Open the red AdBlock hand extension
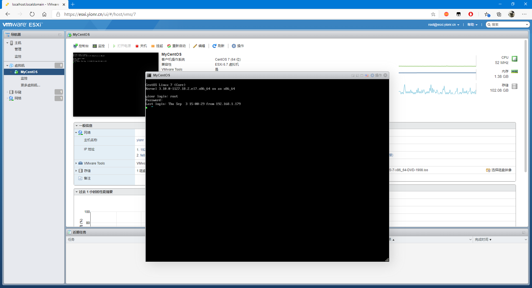Screen dimensions: 532x288 [471, 14]
